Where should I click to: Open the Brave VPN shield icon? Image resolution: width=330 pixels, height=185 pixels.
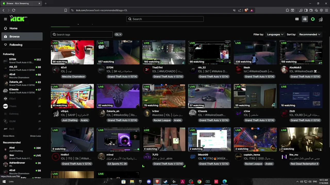tap(321, 10)
